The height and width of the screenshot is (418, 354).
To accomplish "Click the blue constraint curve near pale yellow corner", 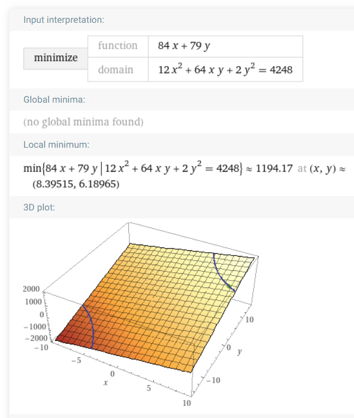I will pos(220,273).
